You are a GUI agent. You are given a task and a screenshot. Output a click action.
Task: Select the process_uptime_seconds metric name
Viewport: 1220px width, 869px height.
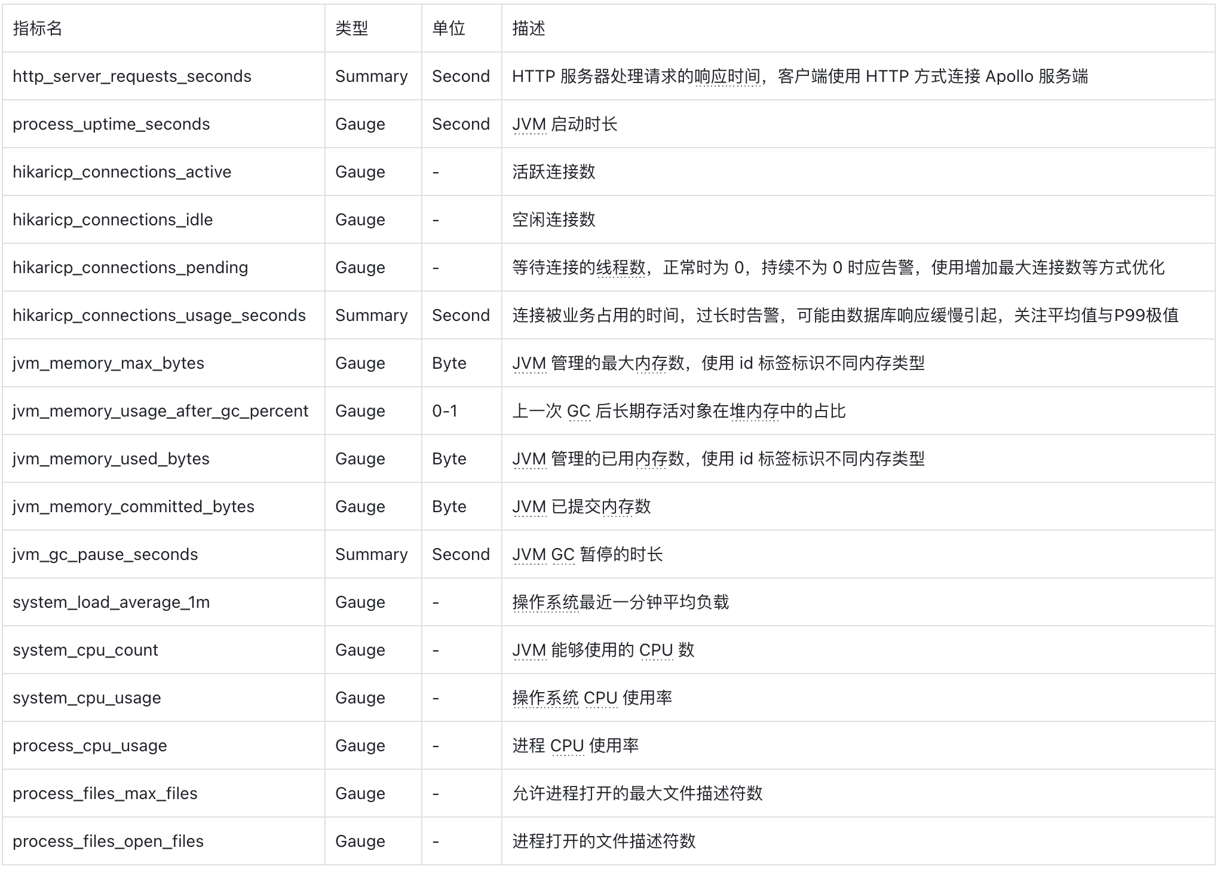(x=111, y=124)
